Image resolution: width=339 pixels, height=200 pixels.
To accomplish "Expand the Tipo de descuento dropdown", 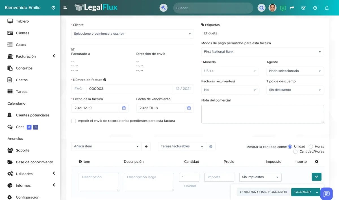I will coord(295,90).
